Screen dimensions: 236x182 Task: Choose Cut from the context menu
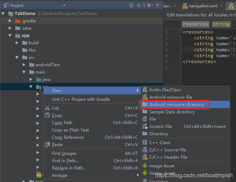(92, 108)
